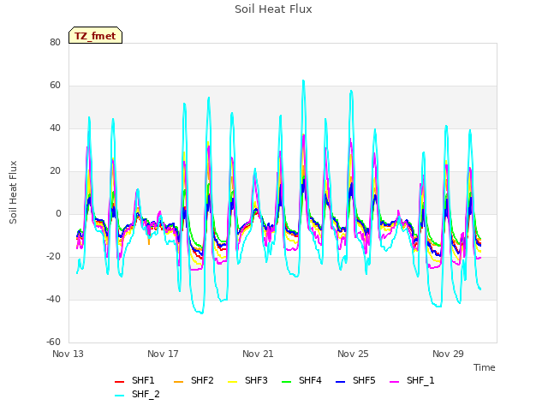This screenshot has height=411, width=548.
Task: Toggle the SHF1 legend entry
Action: 134,380
